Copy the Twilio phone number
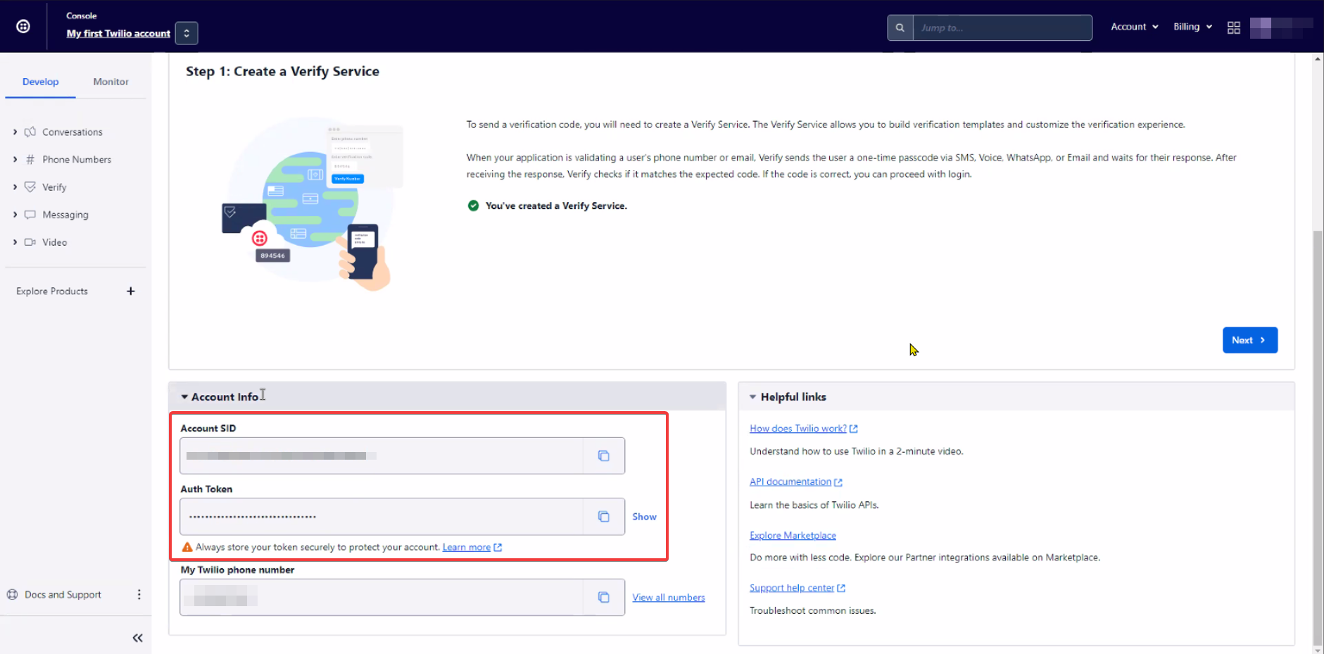 603,598
